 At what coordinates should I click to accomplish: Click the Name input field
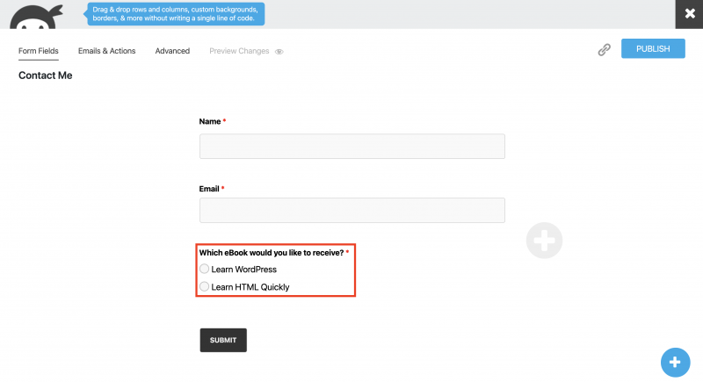click(352, 146)
